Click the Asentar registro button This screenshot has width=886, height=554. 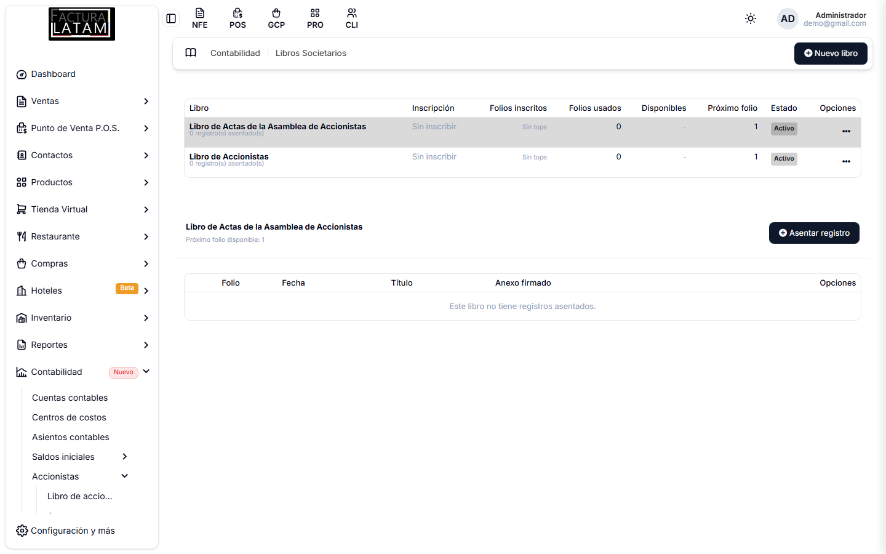click(x=814, y=233)
